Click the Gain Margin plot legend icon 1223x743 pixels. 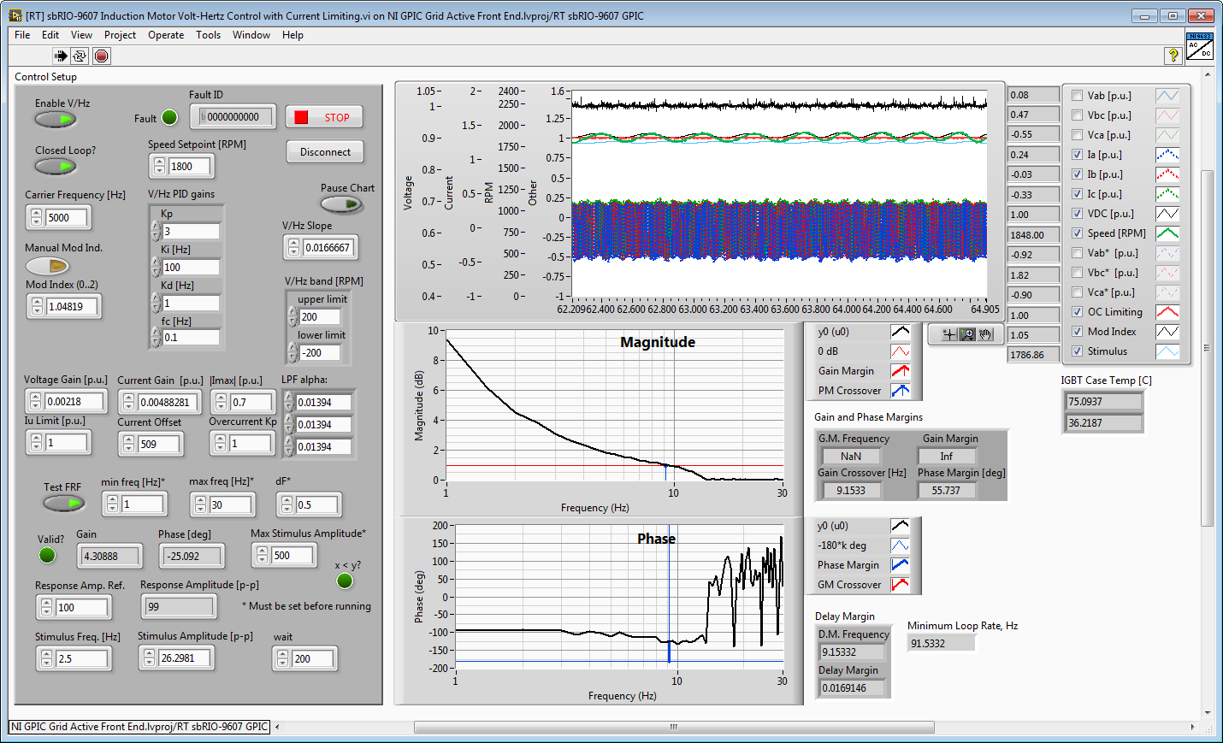pyautogui.click(x=901, y=371)
